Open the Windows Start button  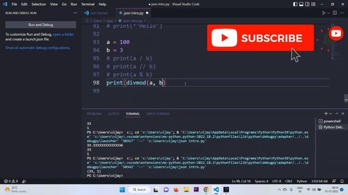click(122, 190)
